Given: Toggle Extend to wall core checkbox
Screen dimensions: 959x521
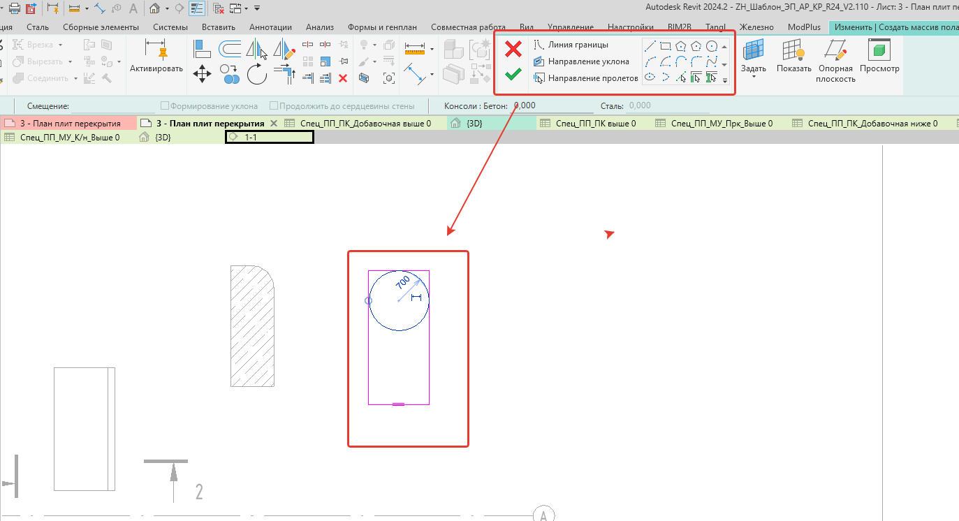Looking at the screenshot, I should pyautogui.click(x=274, y=106).
